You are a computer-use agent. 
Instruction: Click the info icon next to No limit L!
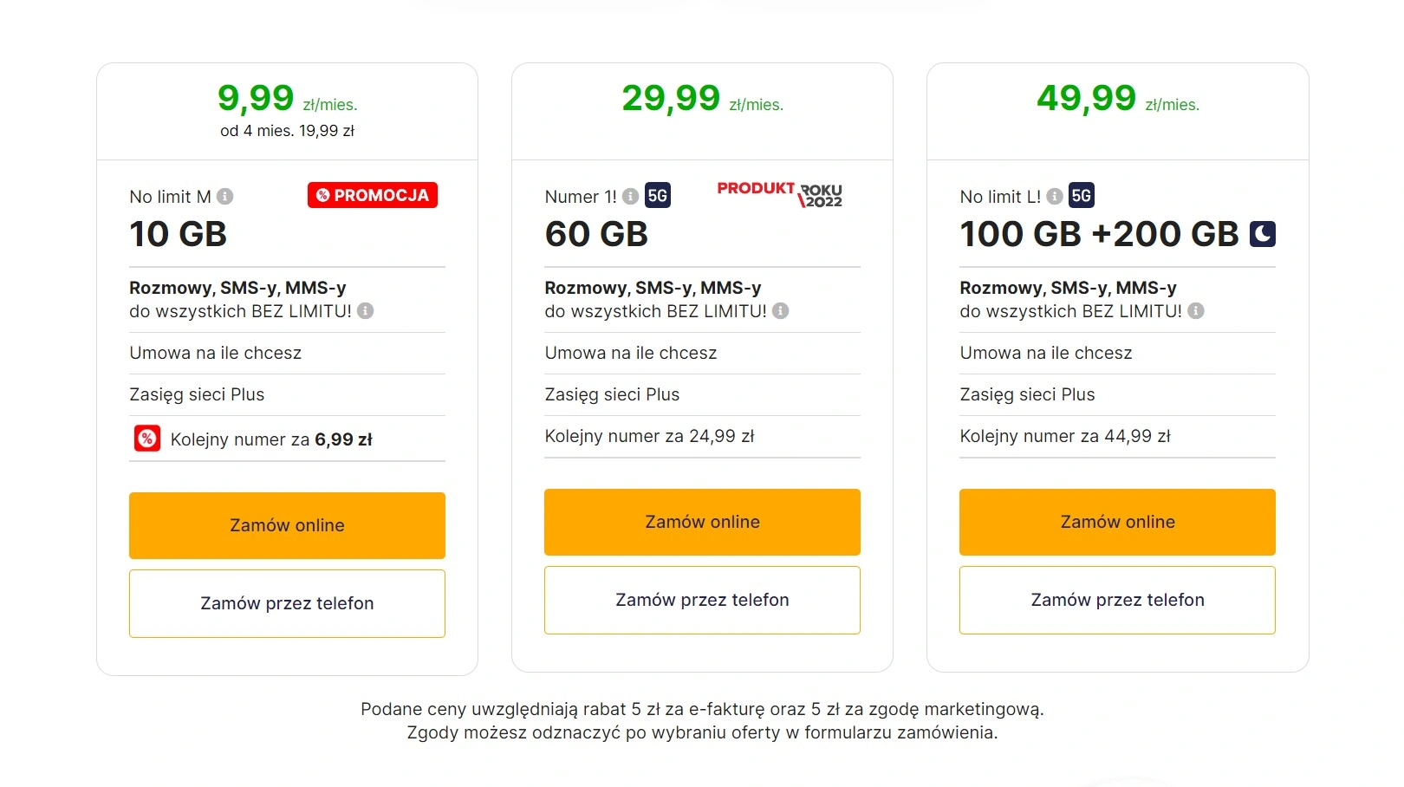tap(1055, 197)
